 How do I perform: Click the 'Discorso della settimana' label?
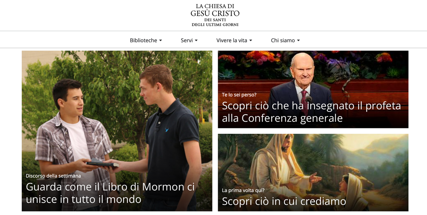[x=53, y=176]
